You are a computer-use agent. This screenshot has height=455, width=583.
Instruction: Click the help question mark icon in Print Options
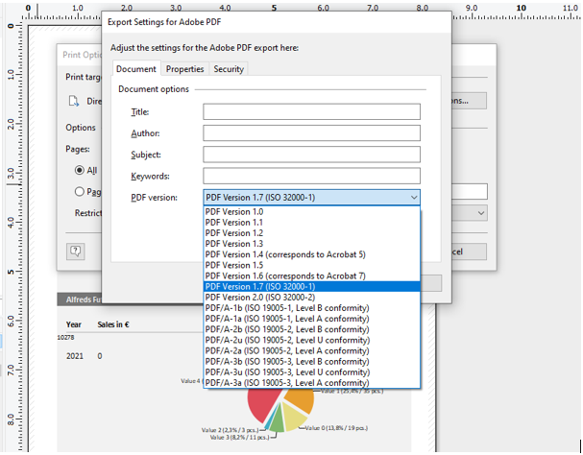[x=76, y=251]
